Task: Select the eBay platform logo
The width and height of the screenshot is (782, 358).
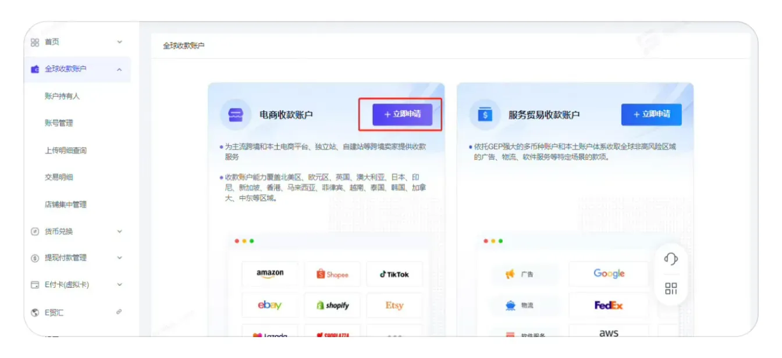Action: pos(270,305)
